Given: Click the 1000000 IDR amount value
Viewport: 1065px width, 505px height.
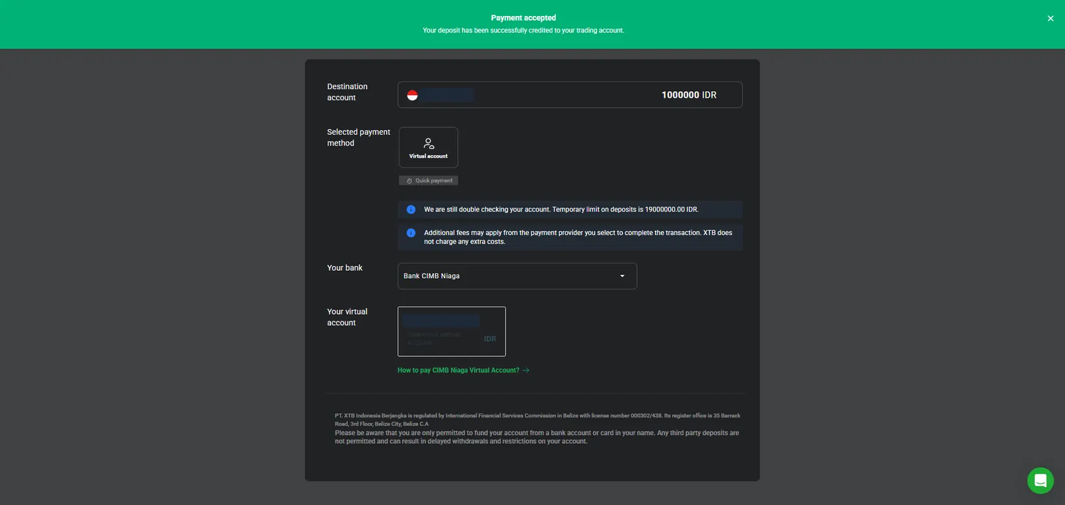Looking at the screenshot, I should point(689,95).
